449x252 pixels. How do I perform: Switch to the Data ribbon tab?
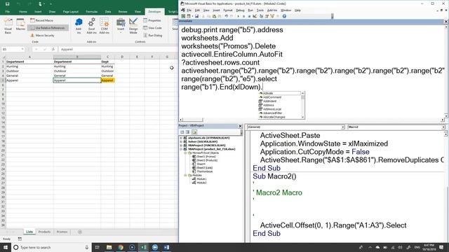[108, 12]
